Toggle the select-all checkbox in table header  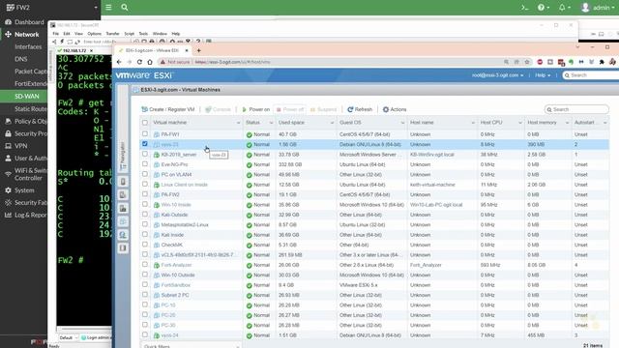click(x=145, y=123)
